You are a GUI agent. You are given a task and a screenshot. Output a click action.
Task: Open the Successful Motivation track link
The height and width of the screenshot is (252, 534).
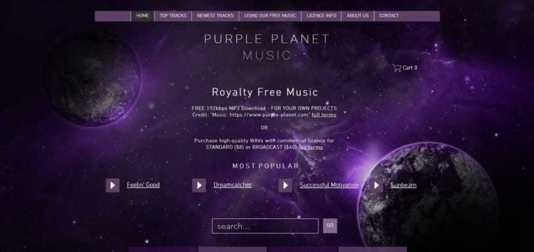coord(329,185)
